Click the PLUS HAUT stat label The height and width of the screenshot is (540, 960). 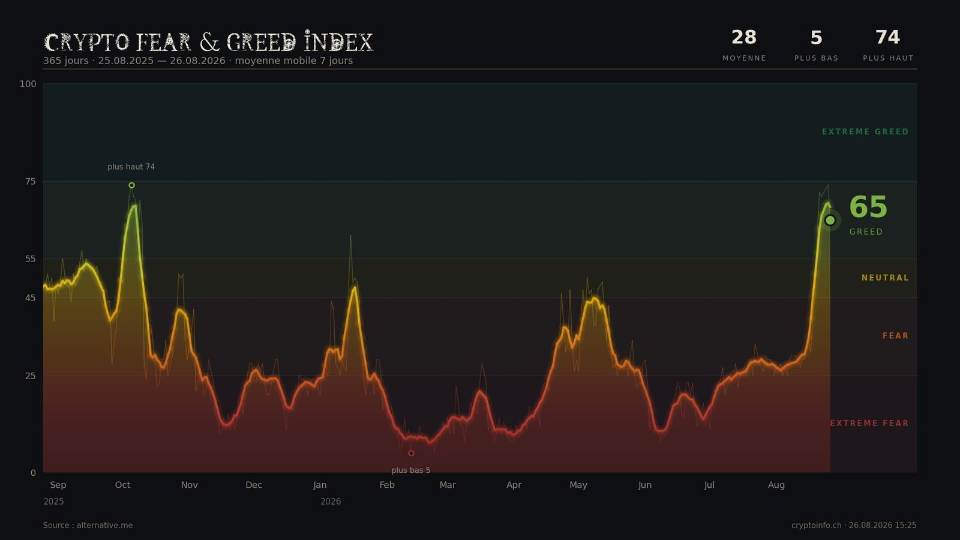(x=888, y=58)
